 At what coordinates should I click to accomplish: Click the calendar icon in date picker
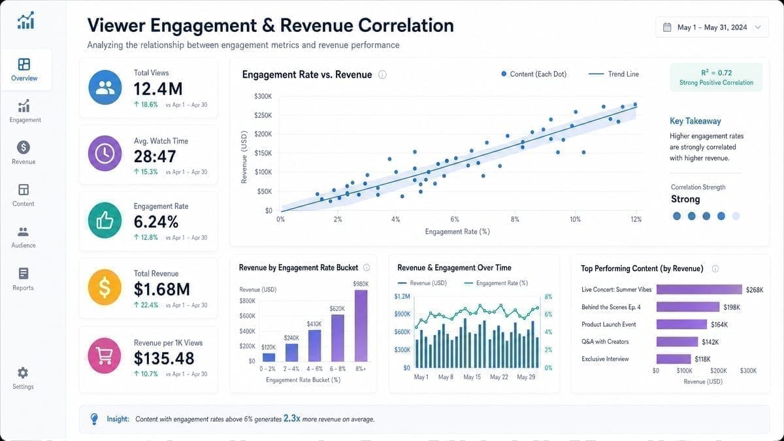pyautogui.click(x=667, y=27)
